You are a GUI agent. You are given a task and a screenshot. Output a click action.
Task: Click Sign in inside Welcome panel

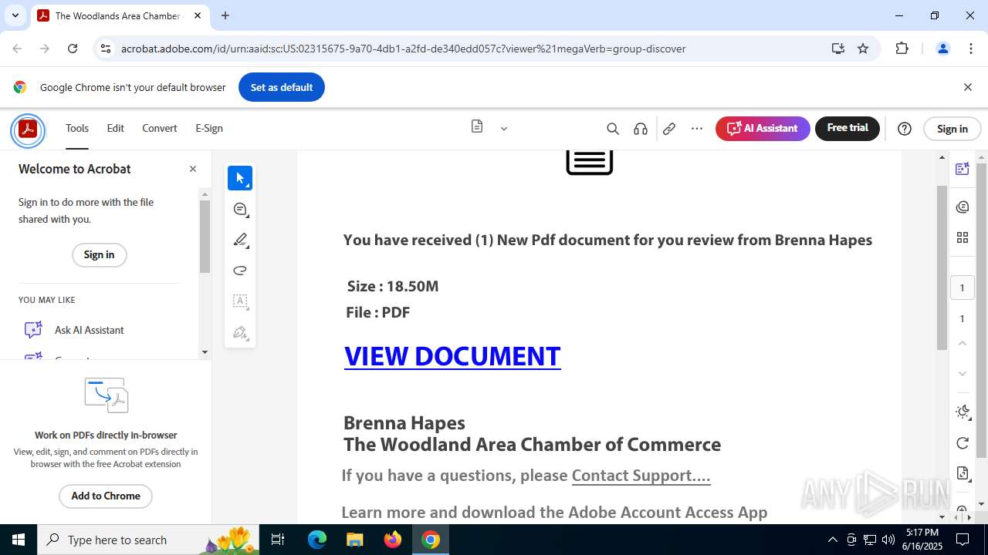99,255
